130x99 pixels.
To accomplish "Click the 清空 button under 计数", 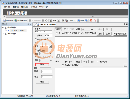I will click(x=42, y=82).
